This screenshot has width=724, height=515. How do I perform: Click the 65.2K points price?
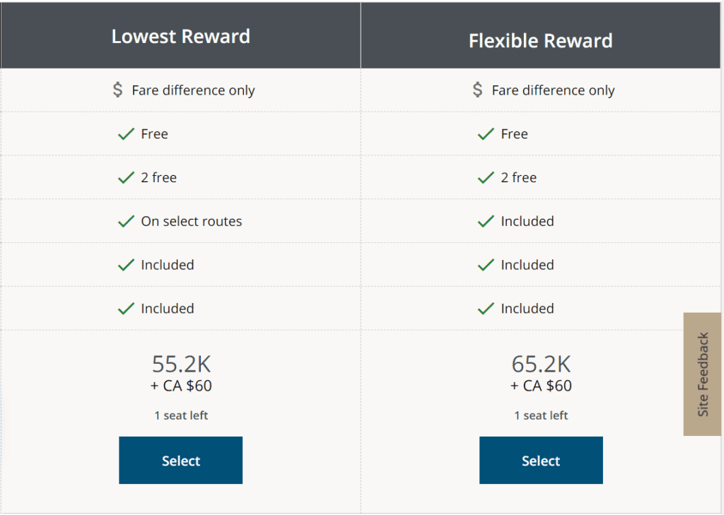541,364
